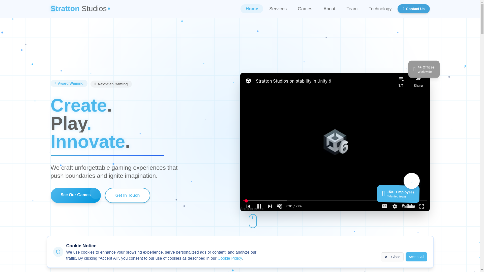Click See Our Games button

pyautogui.click(x=76, y=195)
